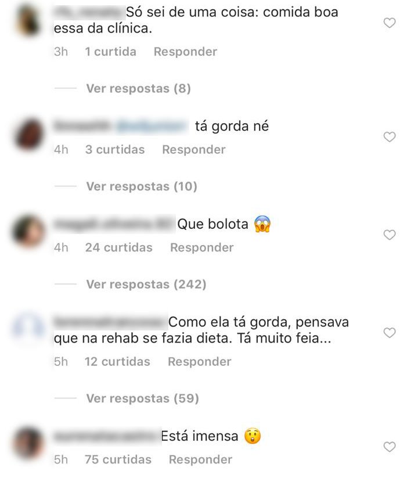Reply to the "Que bolota" comment
The height and width of the screenshot is (482, 418).
[202, 247]
